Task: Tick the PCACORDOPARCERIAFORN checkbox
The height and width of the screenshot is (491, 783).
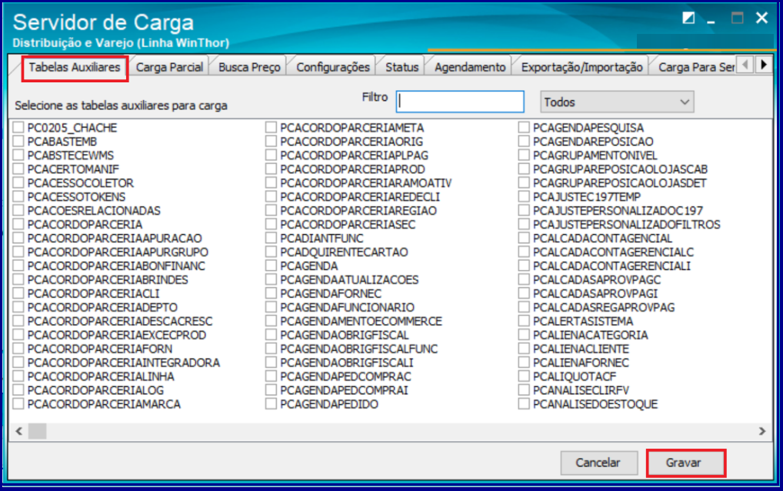Action: [18, 349]
